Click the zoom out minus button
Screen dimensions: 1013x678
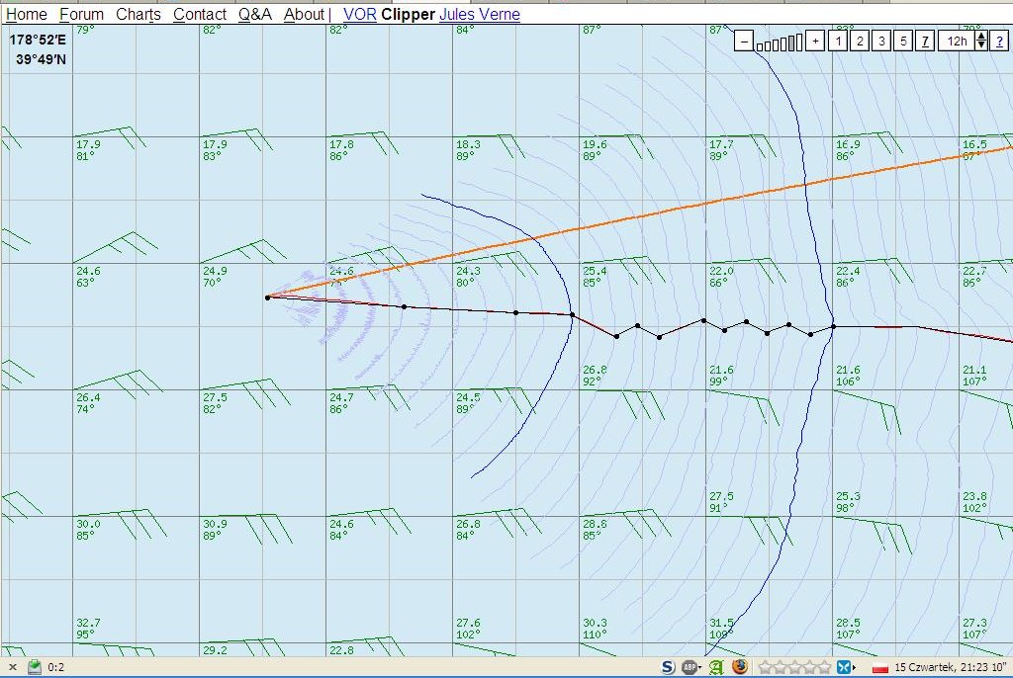(x=744, y=41)
